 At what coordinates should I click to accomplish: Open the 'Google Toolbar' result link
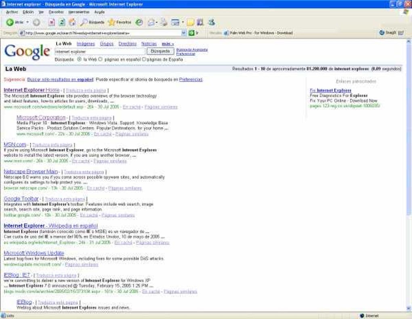[21, 199]
